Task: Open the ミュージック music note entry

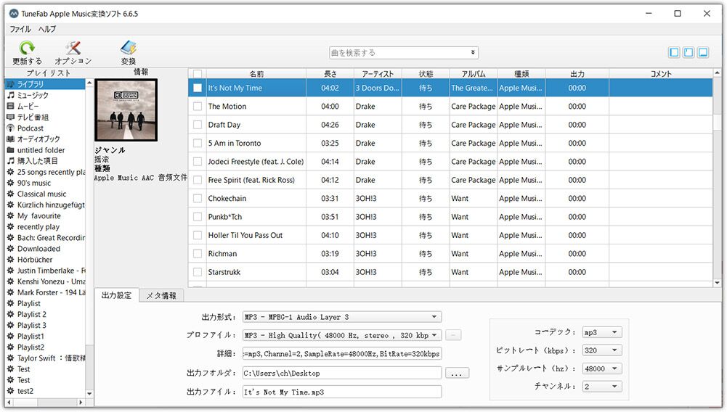Action: pos(11,95)
